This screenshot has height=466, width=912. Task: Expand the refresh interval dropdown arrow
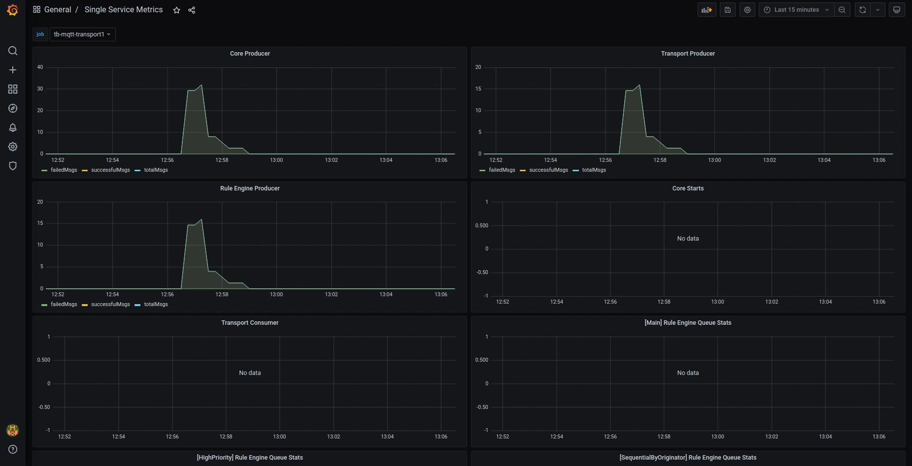click(x=878, y=10)
